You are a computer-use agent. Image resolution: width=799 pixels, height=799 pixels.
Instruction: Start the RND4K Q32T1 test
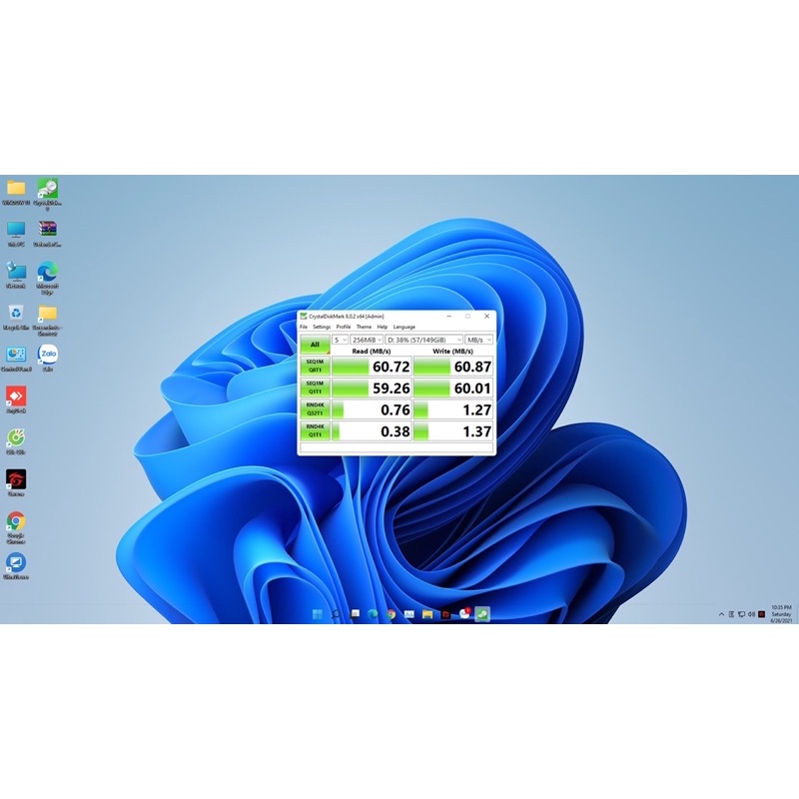click(x=315, y=408)
